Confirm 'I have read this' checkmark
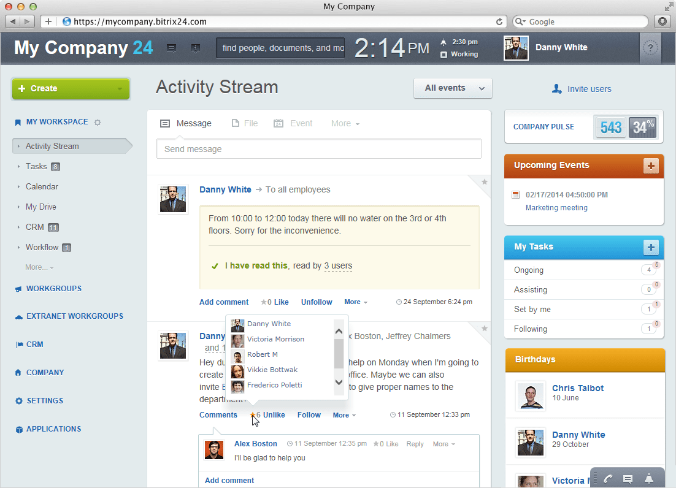 click(215, 266)
